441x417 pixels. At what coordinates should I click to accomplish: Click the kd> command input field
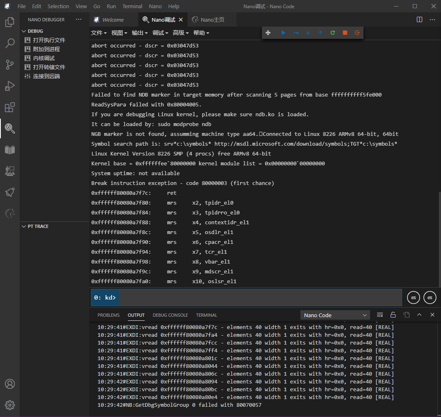click(x=260, y=298)
